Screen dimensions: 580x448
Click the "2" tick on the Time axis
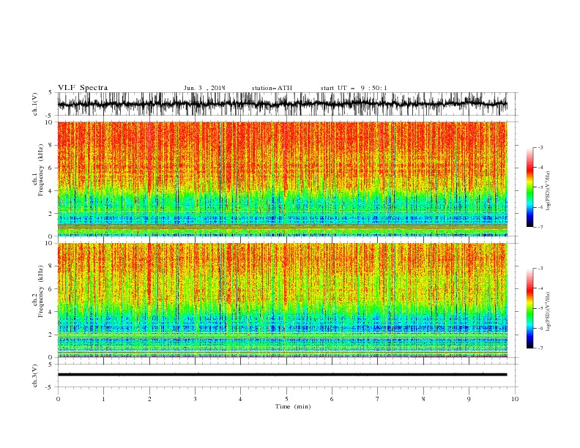(x=149, y=399)
